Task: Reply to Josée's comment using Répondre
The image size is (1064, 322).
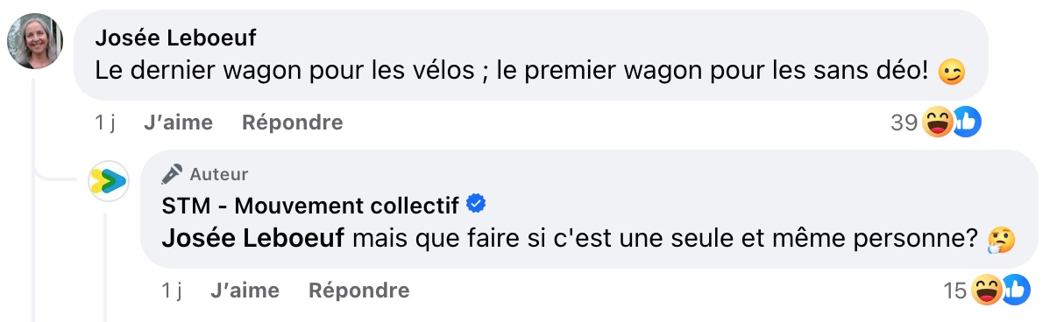Action: click(x=292, y=122)
